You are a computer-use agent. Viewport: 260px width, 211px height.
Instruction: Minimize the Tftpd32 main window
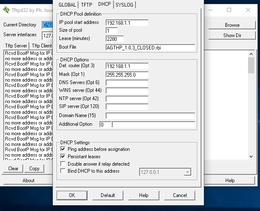click(x=210, y=10)
